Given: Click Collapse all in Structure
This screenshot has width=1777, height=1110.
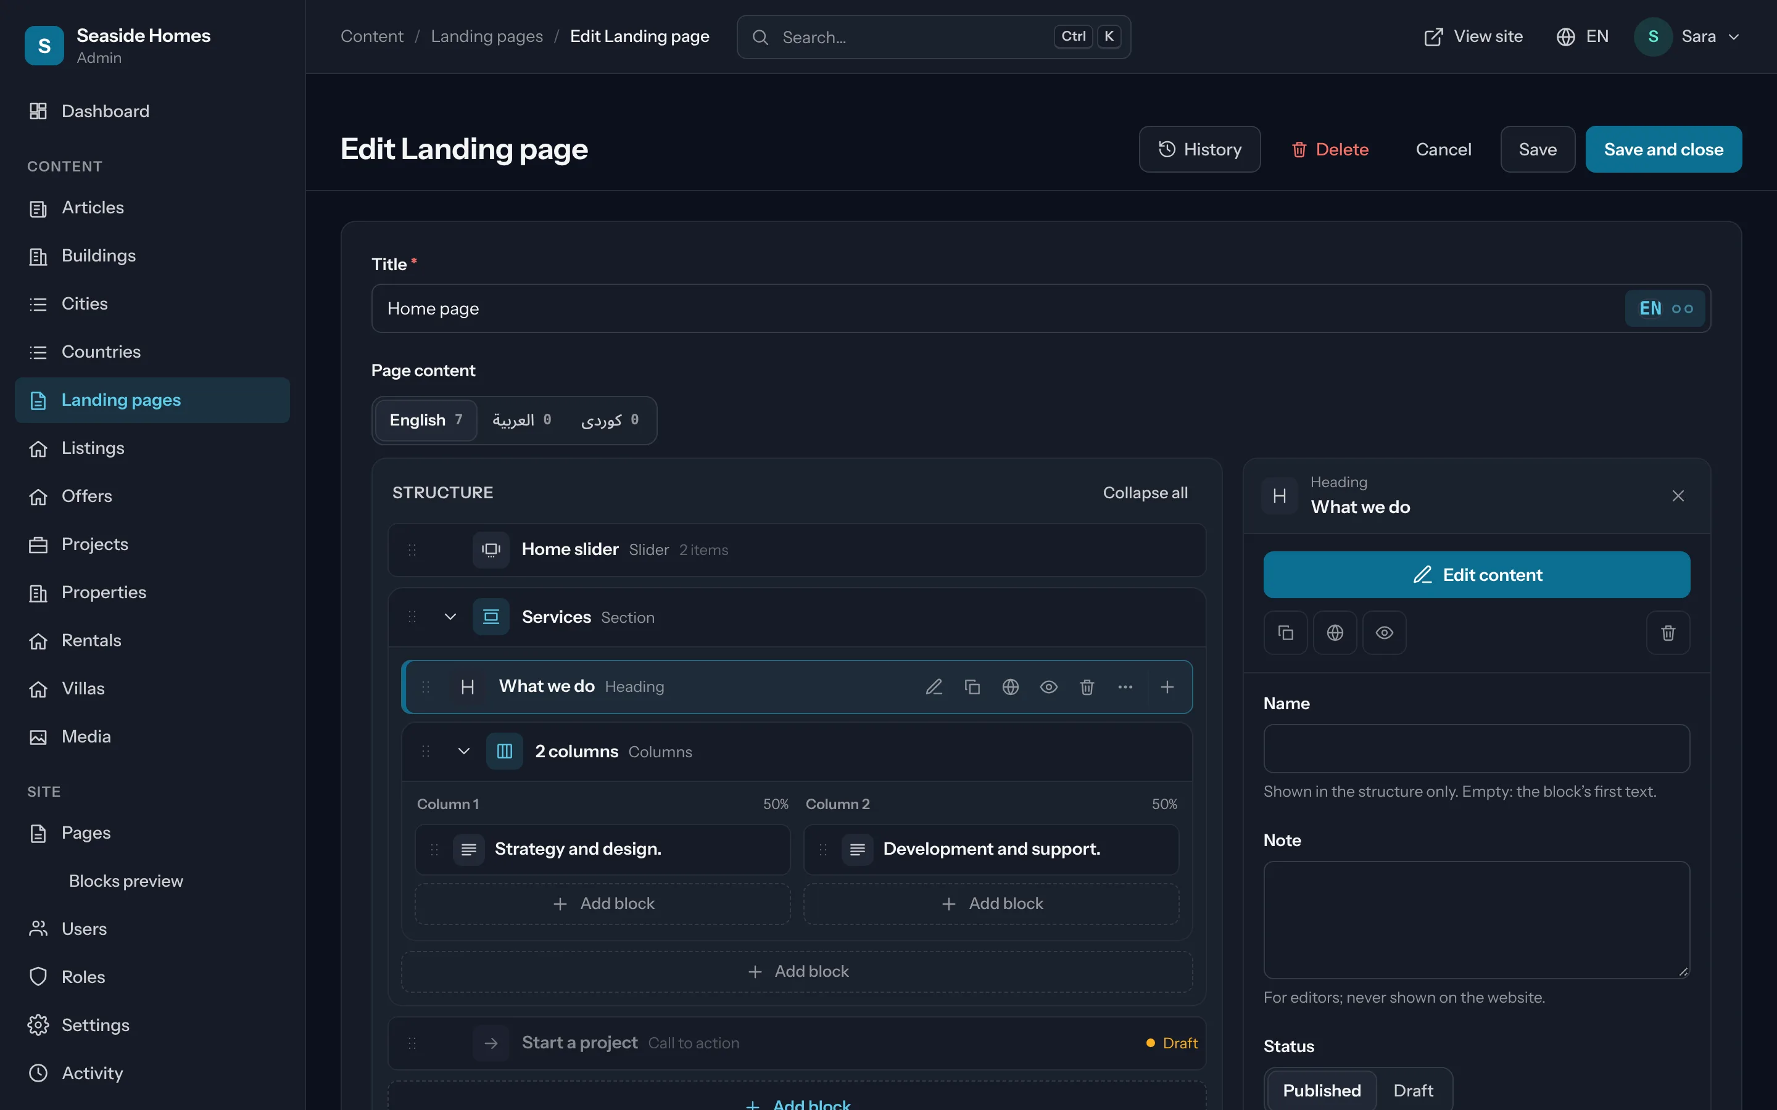Looking at the screenshot, I should pyautogui.click(x=1145, y=493).
